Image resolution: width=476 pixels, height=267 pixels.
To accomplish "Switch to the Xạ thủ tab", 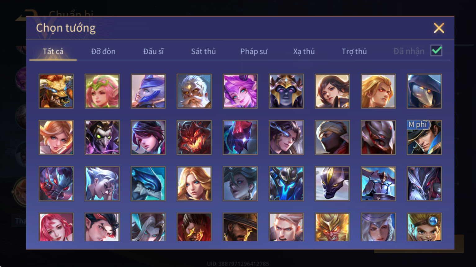I will 304,51.
